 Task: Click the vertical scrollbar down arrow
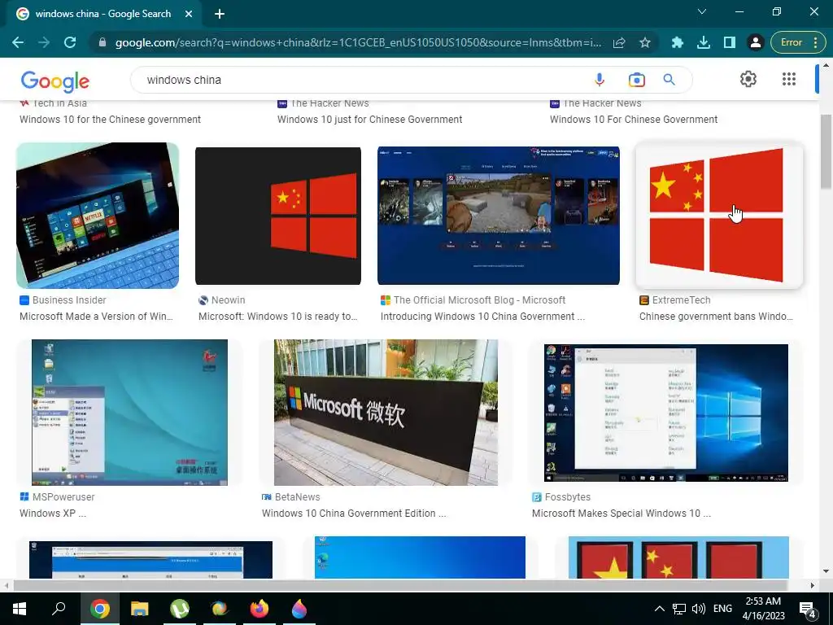(826, 571)
